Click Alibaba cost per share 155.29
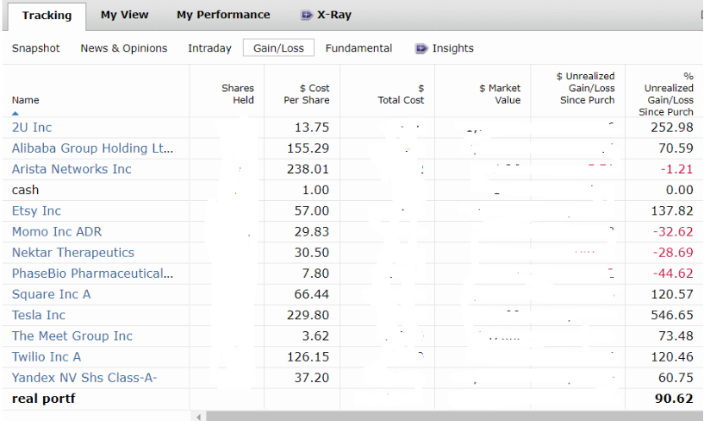Image resolution: width=704 pixels, height=421 pixels. [308, 148]
